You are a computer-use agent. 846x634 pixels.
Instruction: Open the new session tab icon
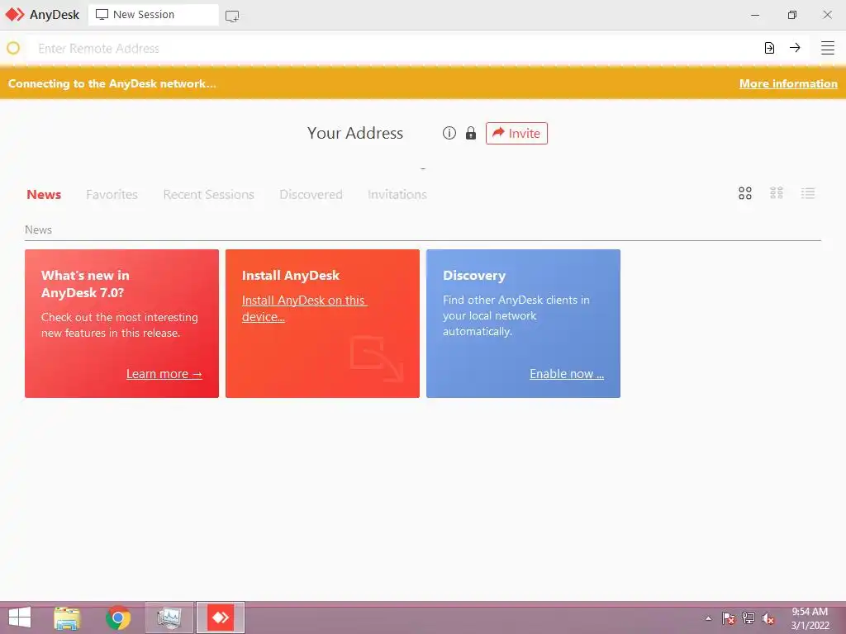(232, 17)
